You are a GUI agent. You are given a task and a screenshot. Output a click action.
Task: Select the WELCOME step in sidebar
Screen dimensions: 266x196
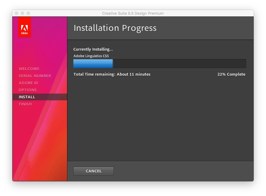pos(29,69)
